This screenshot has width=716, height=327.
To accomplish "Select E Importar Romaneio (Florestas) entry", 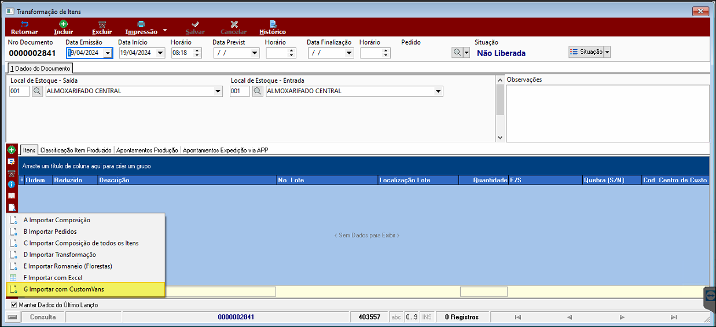I will (x=86, y=266).
